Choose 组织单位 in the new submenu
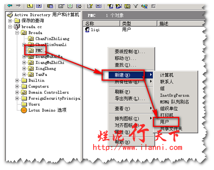 click(169, 109)
